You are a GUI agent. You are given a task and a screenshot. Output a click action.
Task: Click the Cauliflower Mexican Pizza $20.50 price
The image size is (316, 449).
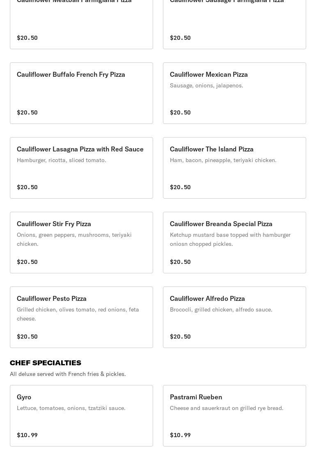(x=180, y=112)
